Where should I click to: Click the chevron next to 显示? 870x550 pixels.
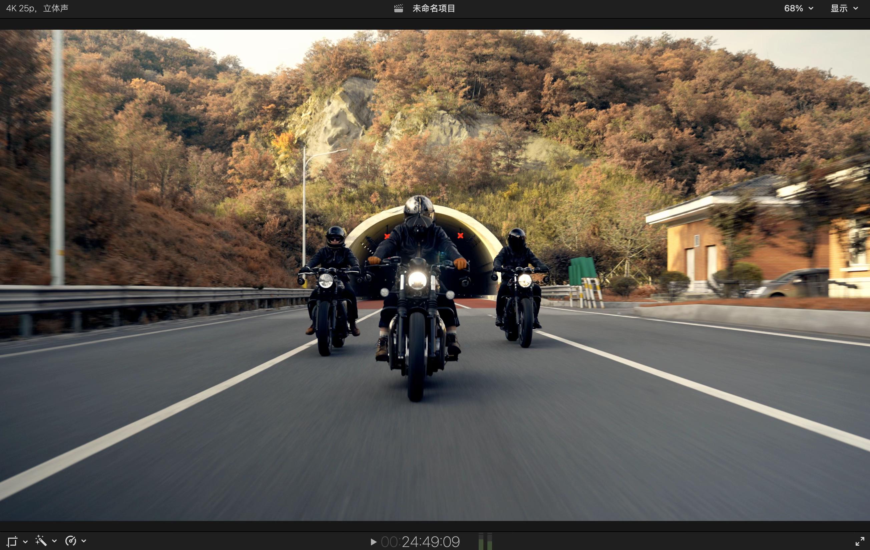tap(856, 8)
